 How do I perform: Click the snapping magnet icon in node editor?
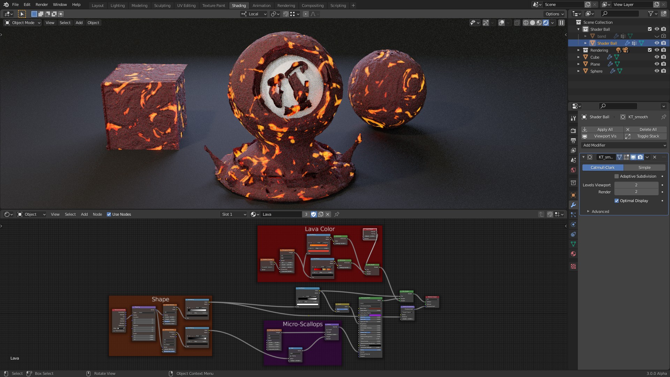(x=550, y=214)
